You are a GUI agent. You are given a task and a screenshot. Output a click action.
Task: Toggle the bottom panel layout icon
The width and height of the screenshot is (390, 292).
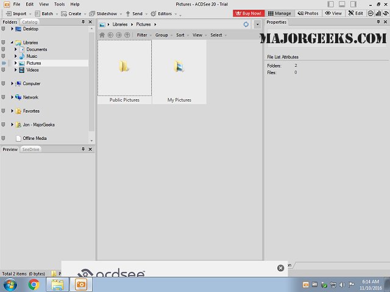tap(342, 4)
